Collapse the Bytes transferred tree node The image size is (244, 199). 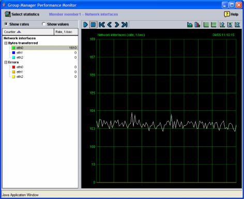(6, 43)
